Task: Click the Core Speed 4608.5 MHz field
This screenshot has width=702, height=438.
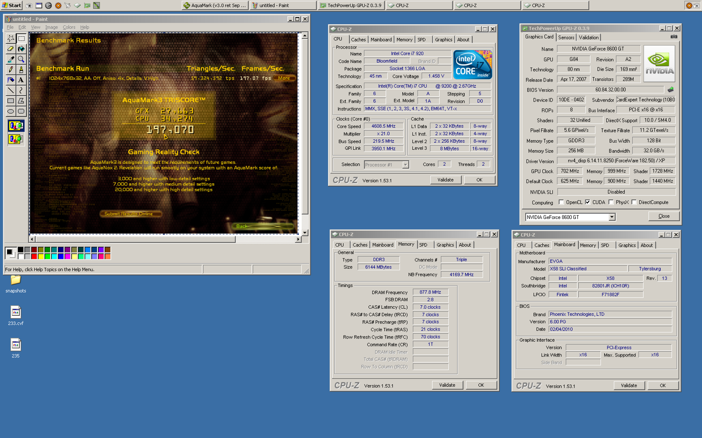Action: coord(383,126)
